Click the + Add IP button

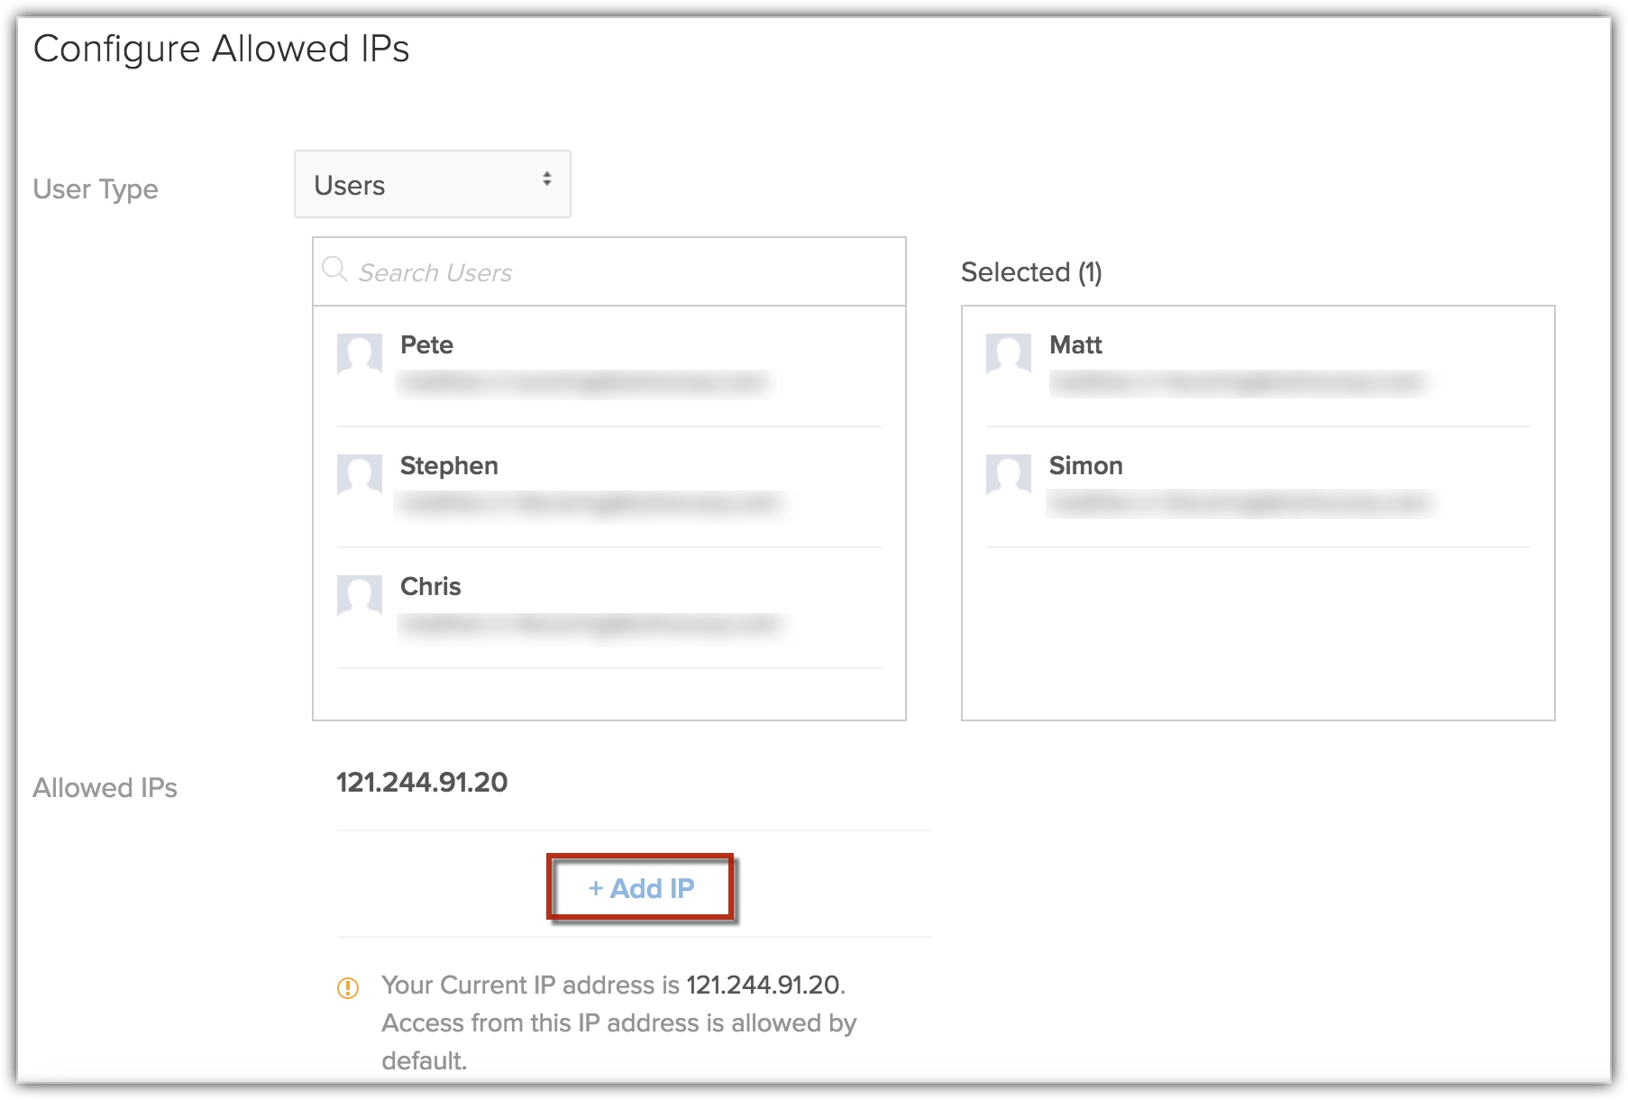(641, 888)
